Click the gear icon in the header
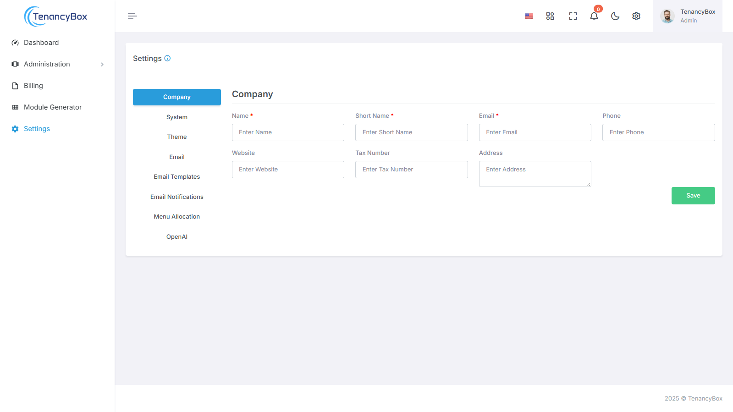The width and height of the screenshot is (733, 412). 636,16
